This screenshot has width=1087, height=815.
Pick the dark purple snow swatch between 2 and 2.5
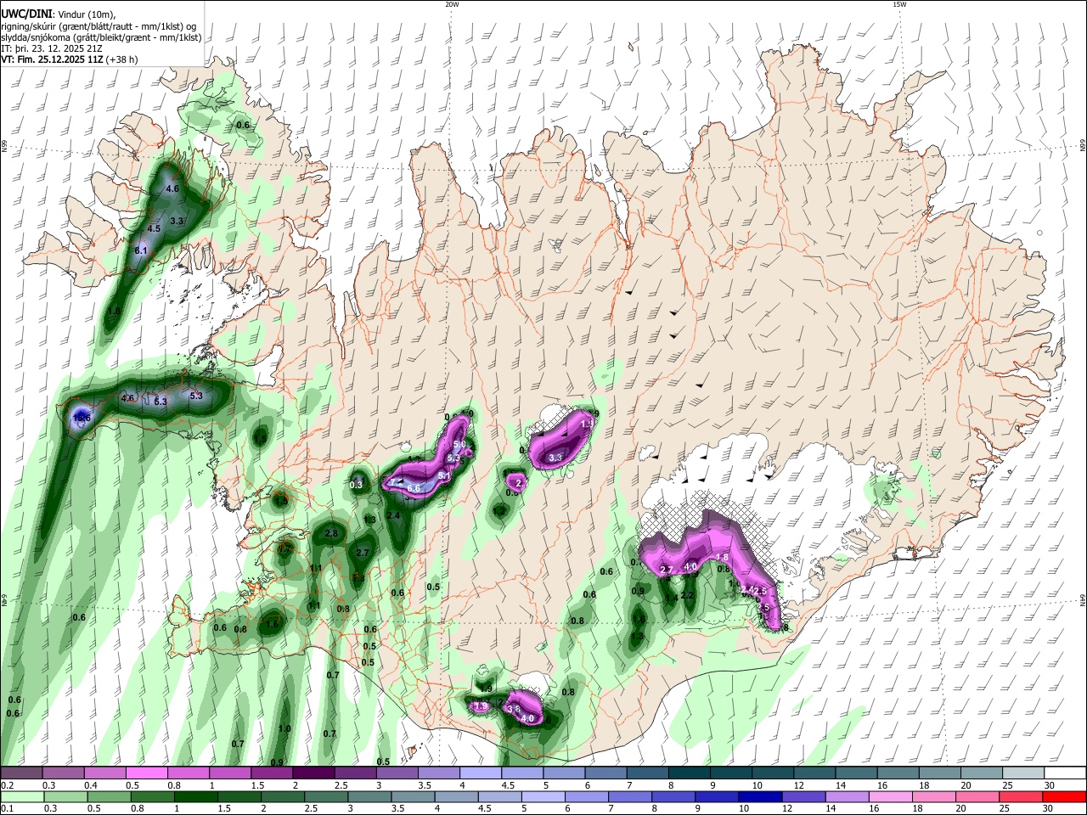tap(313, 773)
